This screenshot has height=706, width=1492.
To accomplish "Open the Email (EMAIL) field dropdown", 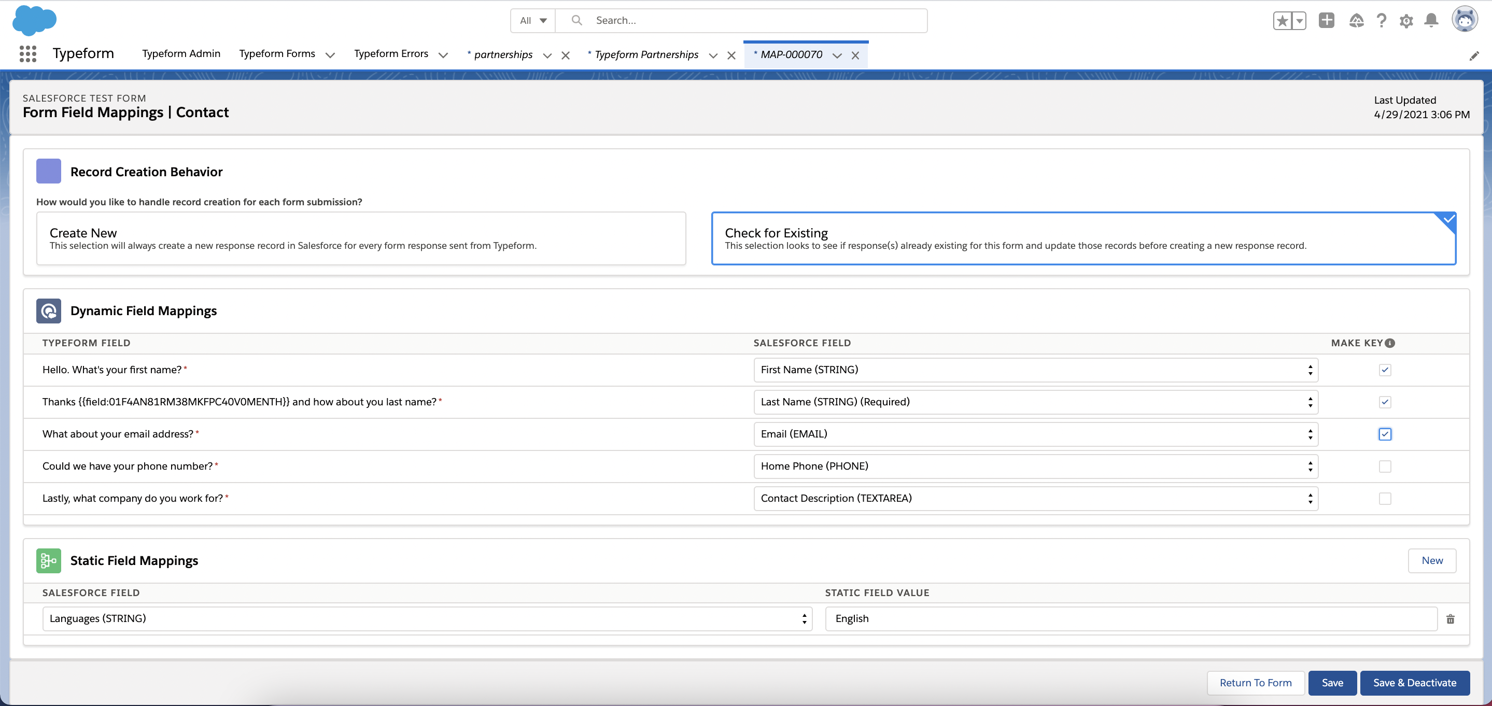I will pos(1036,434).
